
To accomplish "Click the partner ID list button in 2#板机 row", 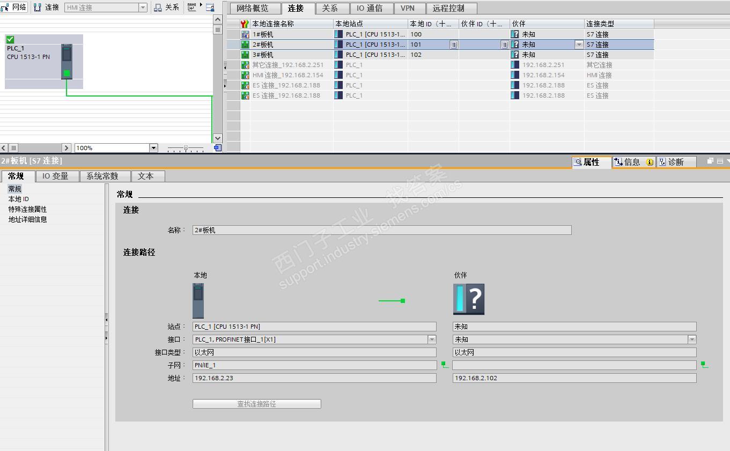I will click(x=505, y=45).
